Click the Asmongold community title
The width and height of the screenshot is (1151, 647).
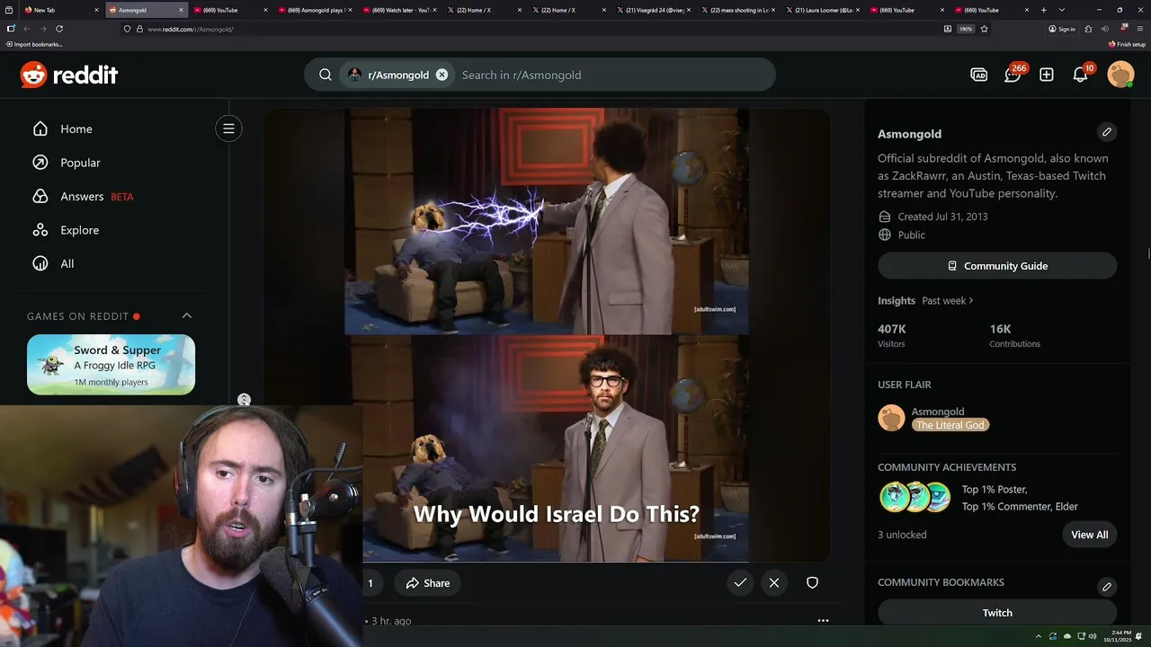pos(909,134)
